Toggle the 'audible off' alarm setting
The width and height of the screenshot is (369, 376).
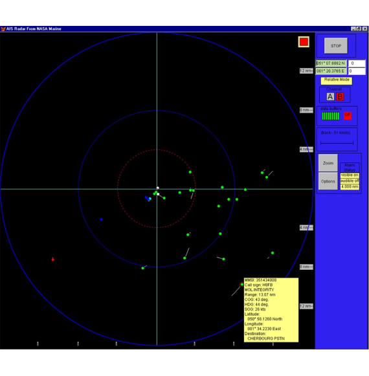tap(350, 181)
